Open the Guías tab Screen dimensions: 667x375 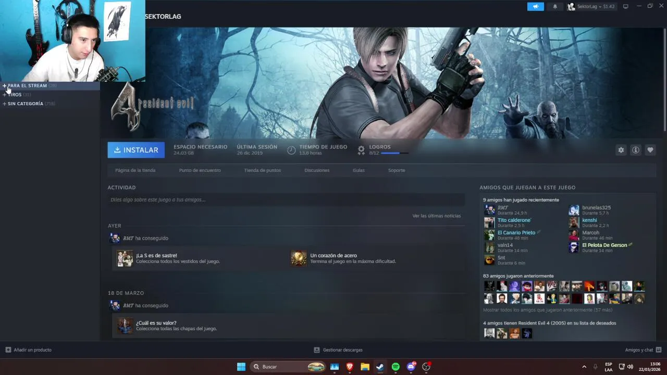click(x=359, y=170)
